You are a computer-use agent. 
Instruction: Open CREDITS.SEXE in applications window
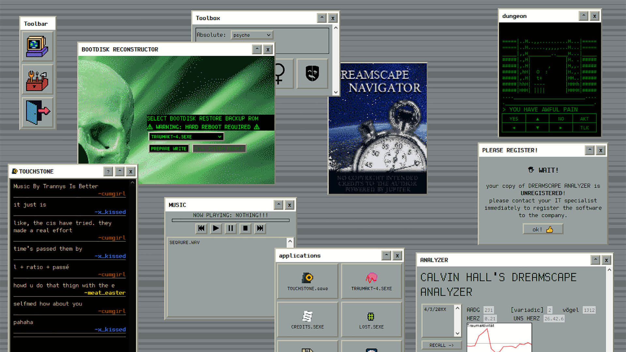307,319
